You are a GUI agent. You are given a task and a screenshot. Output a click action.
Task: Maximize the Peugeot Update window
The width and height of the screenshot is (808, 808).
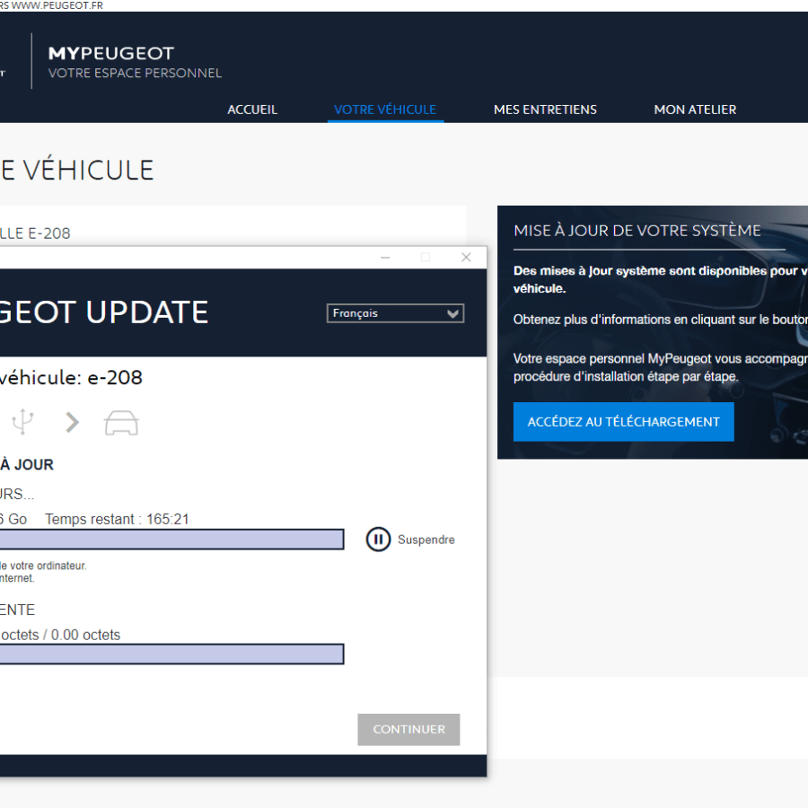point(426,258)
